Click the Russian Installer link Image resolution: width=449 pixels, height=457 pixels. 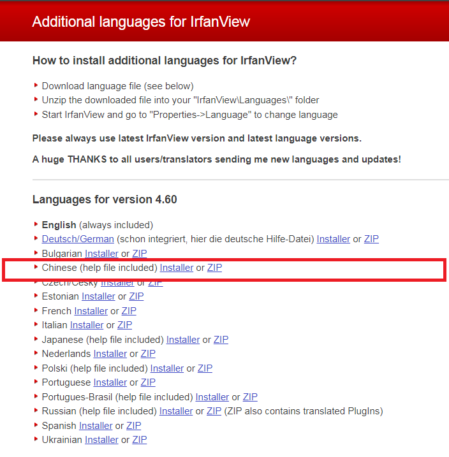(x=176, y=411)
